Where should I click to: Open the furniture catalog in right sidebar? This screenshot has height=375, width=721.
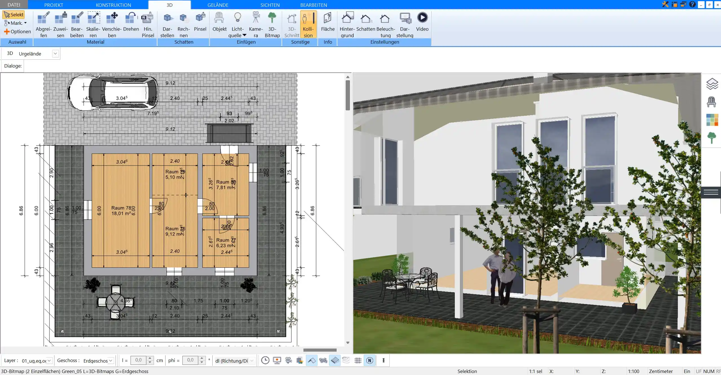pos(711,102)
